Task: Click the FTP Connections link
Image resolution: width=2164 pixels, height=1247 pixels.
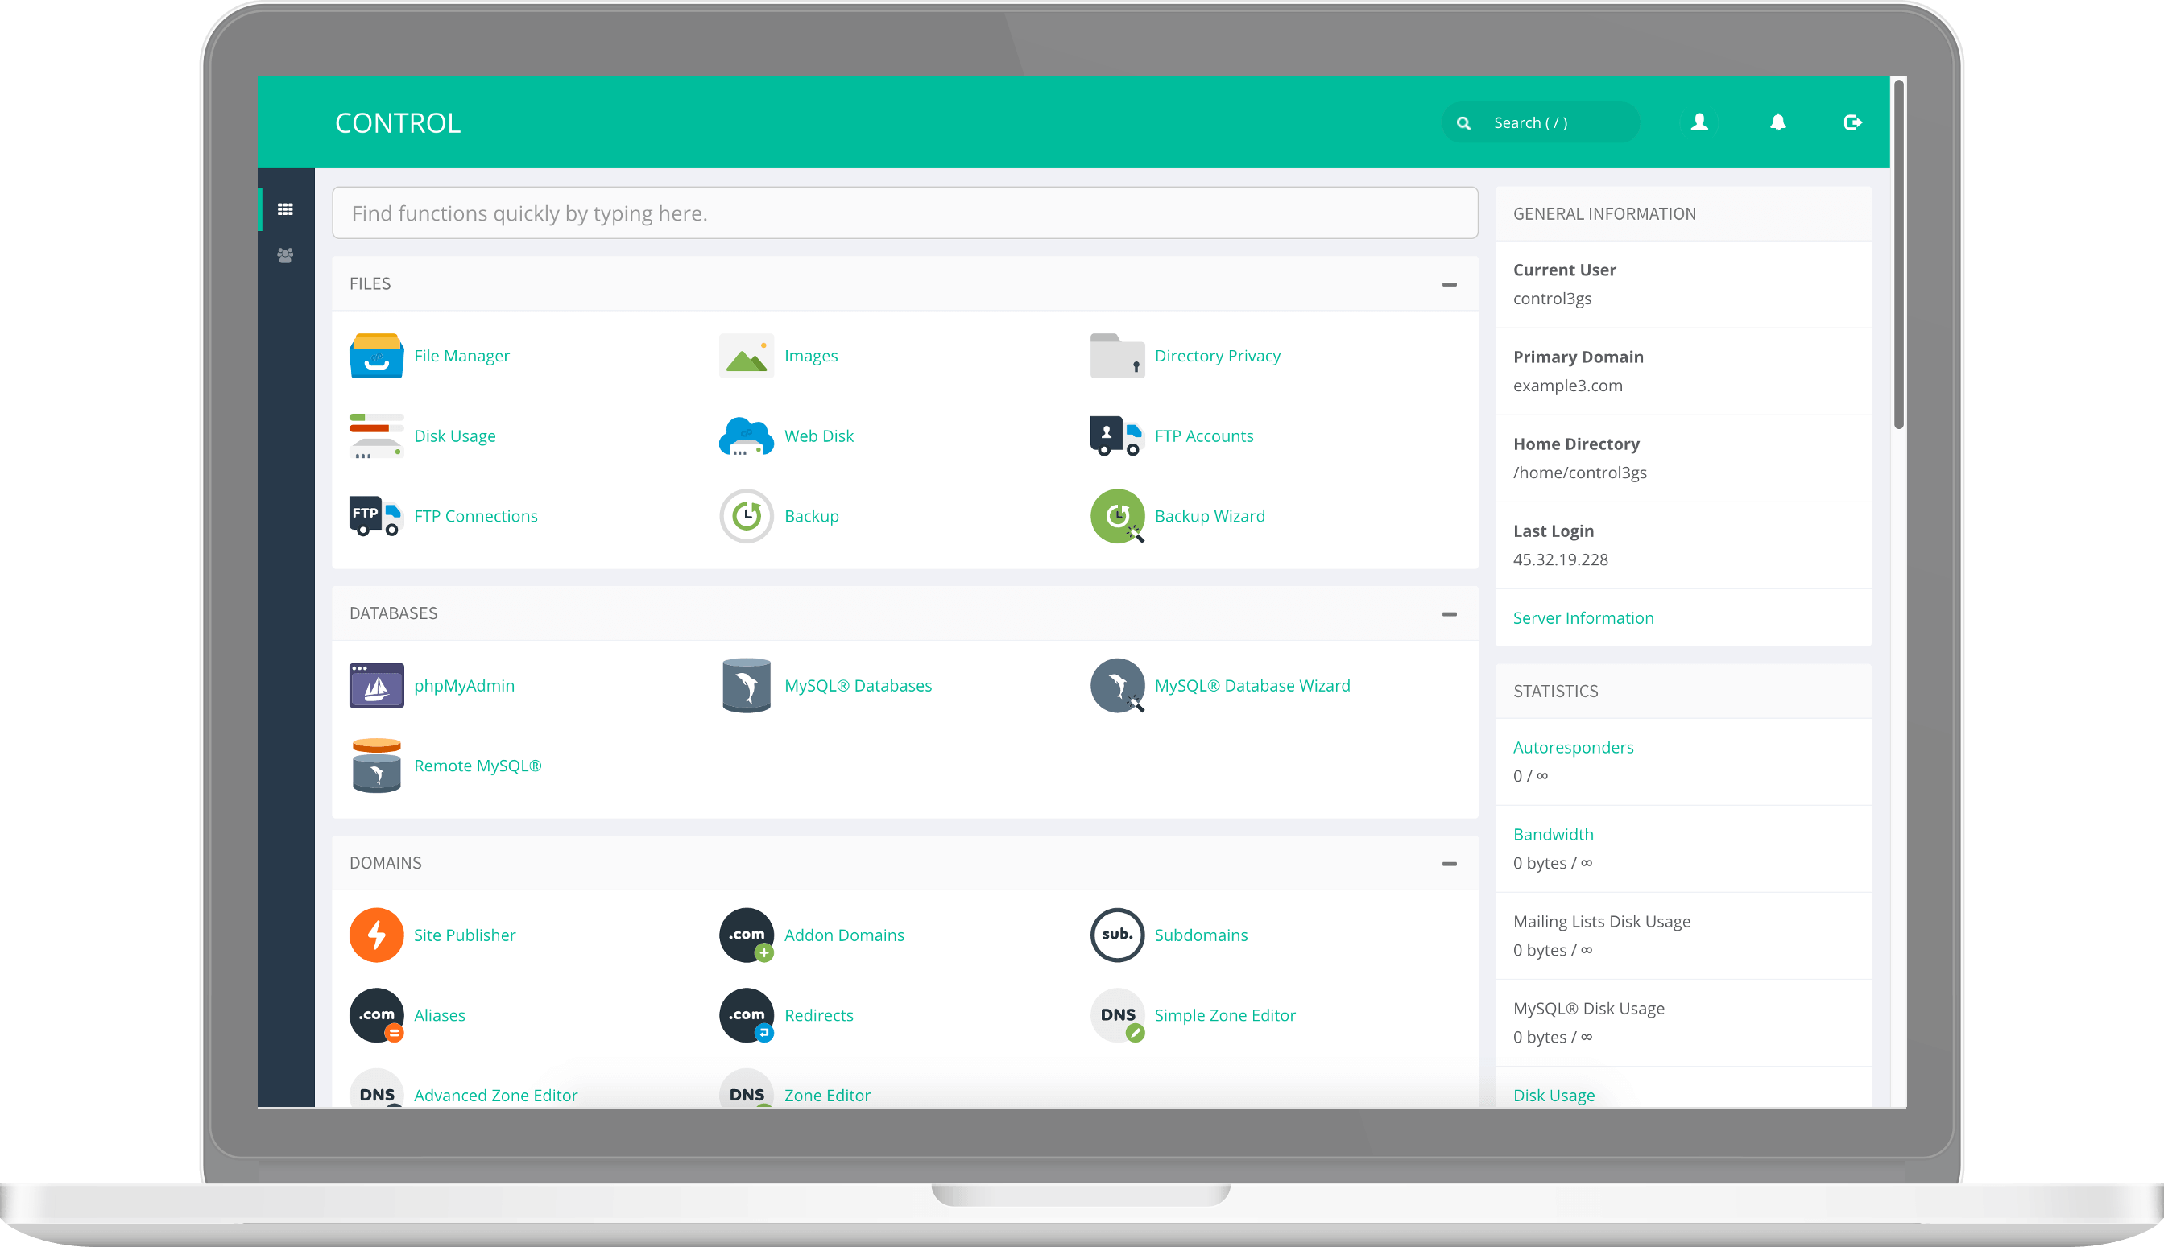Action: 475,517
